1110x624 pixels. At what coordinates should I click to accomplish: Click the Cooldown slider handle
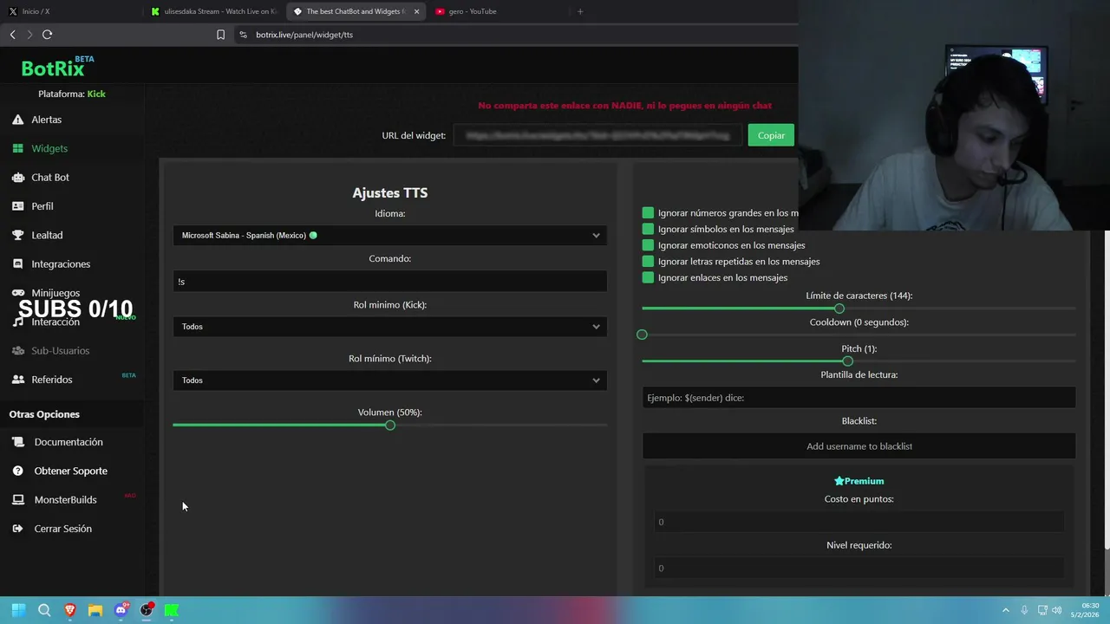642,335
